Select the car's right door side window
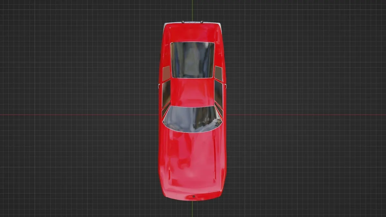This screenshot has height=217, width=386. pyautogui.click(x=219, y=94)
